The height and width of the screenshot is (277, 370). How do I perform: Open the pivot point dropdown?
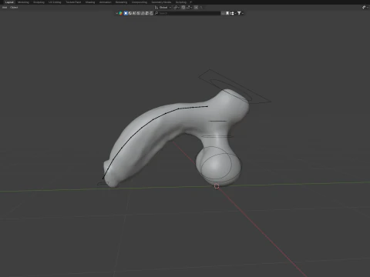tap(176, 8)
